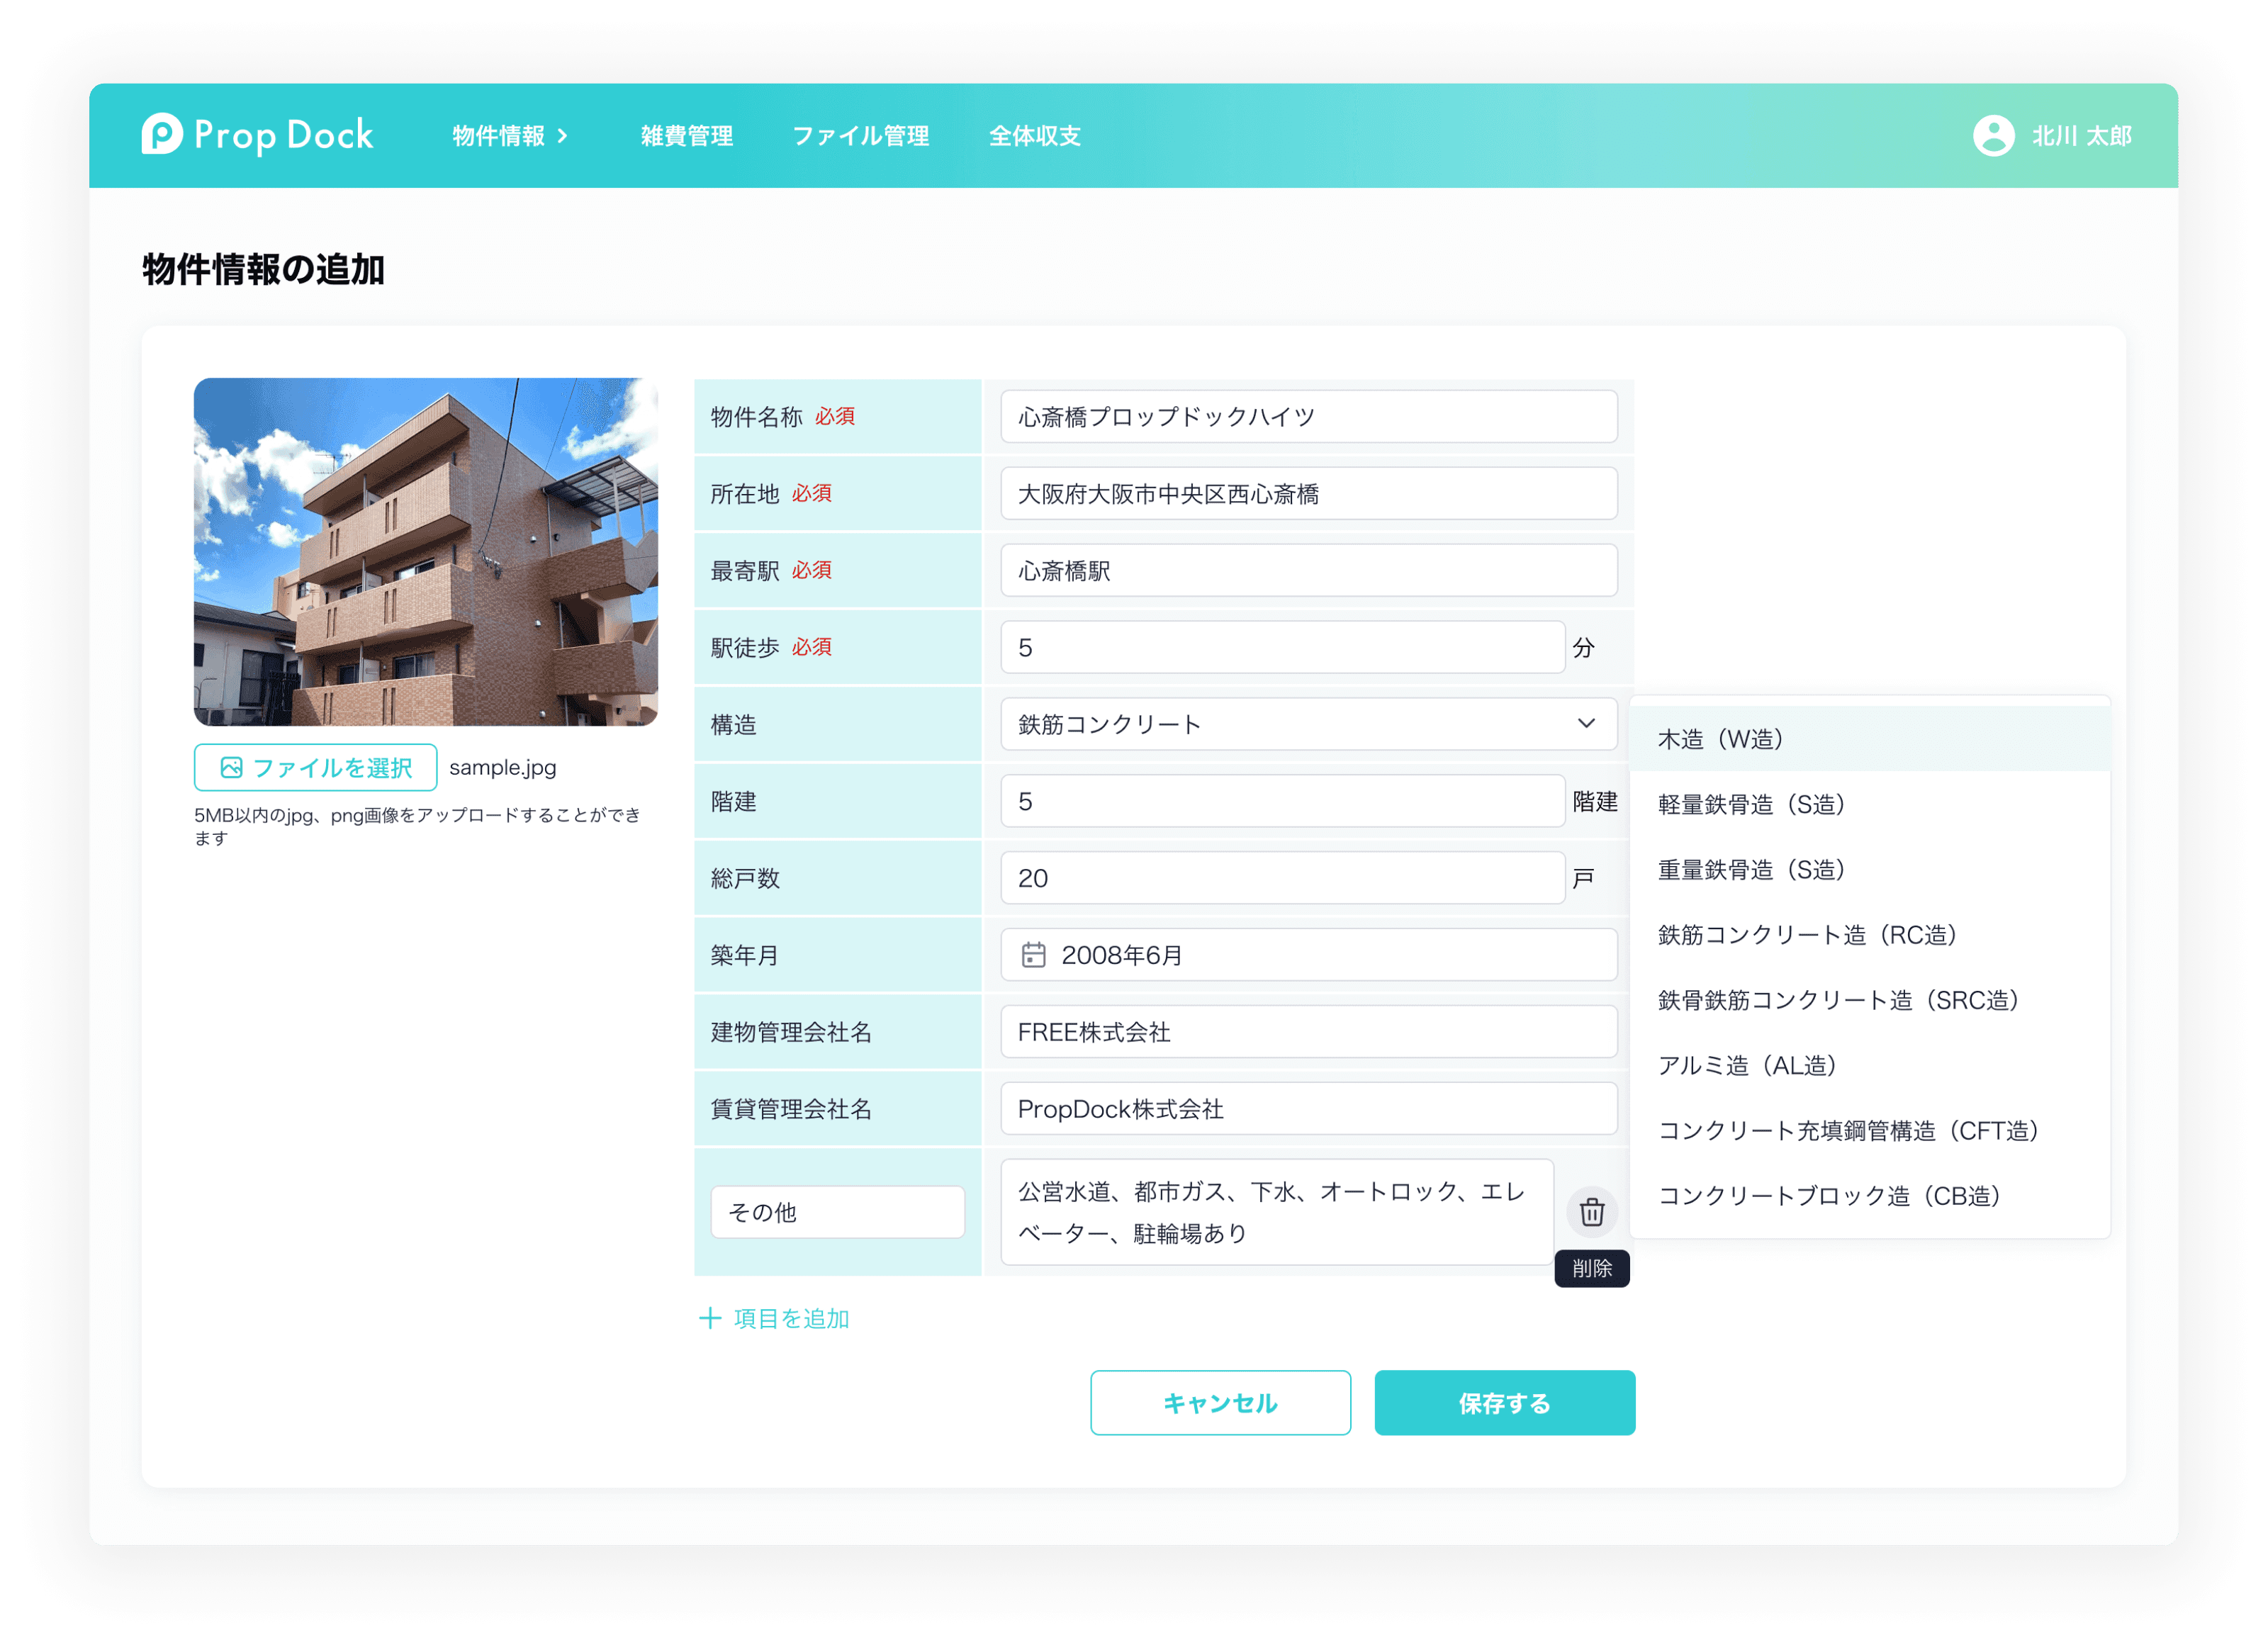The height and width of the screenshot is (1645, 2268).
Task: Open ファイル管理 page
Action: point(861,136)
